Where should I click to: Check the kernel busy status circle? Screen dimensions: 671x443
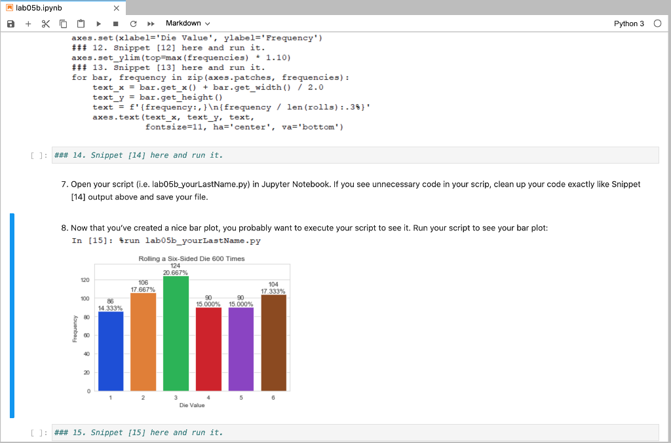click(657, 22)
